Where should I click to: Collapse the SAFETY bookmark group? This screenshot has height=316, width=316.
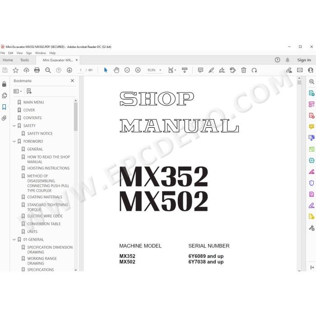tap(14, 126)
